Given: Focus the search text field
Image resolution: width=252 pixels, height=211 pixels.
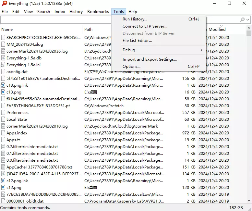Looking at the screenshot, I should pyautogui.click(x=55, y=19).
